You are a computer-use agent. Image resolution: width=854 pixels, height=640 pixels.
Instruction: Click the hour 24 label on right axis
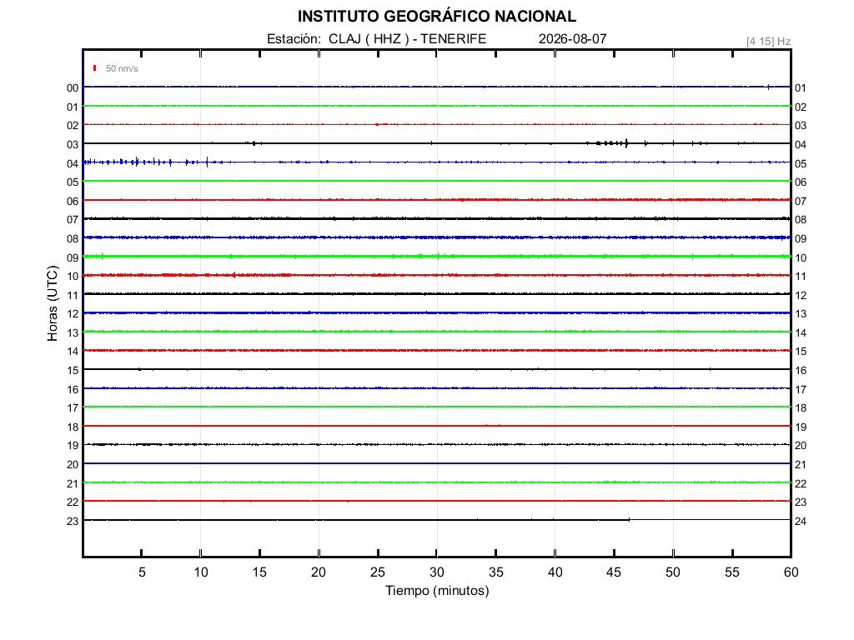[x=801, y=522]
